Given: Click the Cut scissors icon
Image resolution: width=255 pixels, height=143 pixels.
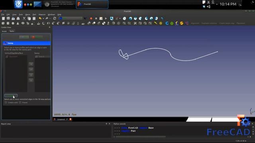Looking at the screenshot, I should coord(24,19).
